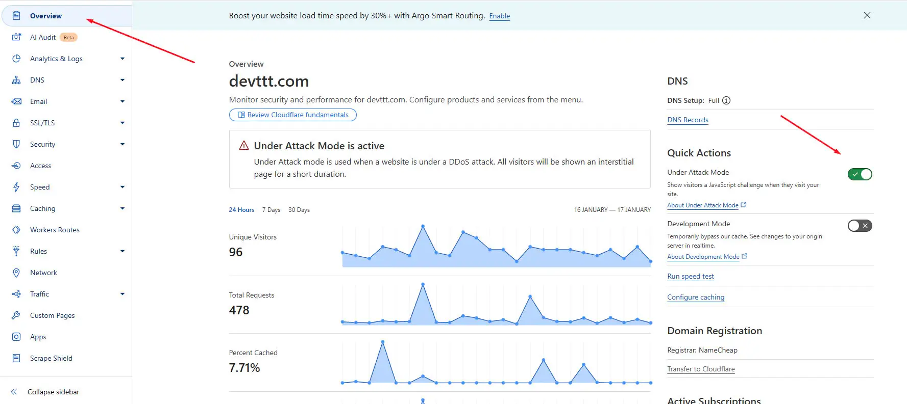Screen dimensions: 907x404
Task: Click the external link icon beside About Development Mode
Action: (745, 256)
